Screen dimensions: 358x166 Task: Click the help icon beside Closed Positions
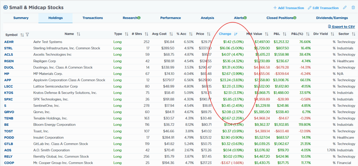click(295, 18)
